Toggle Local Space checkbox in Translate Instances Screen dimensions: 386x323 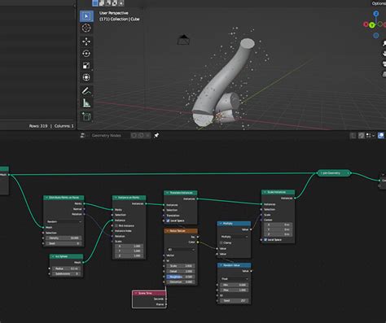pyautogui.click(x=168, y=220)
